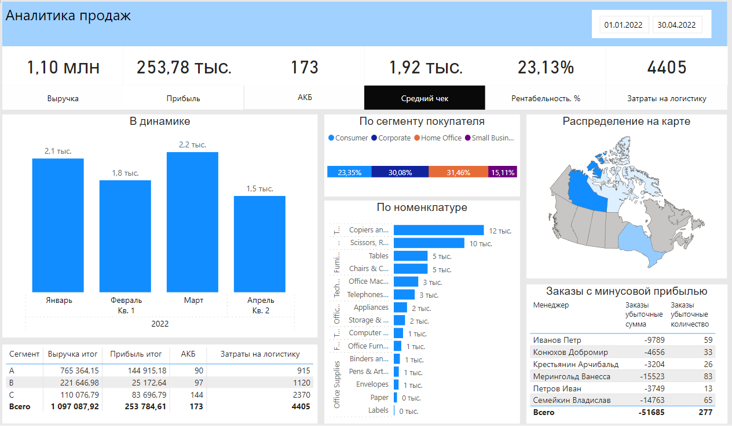This screenshot has height=426, width=732.
Task: Open the end date picker 30.04.2022
Action: 677,24
